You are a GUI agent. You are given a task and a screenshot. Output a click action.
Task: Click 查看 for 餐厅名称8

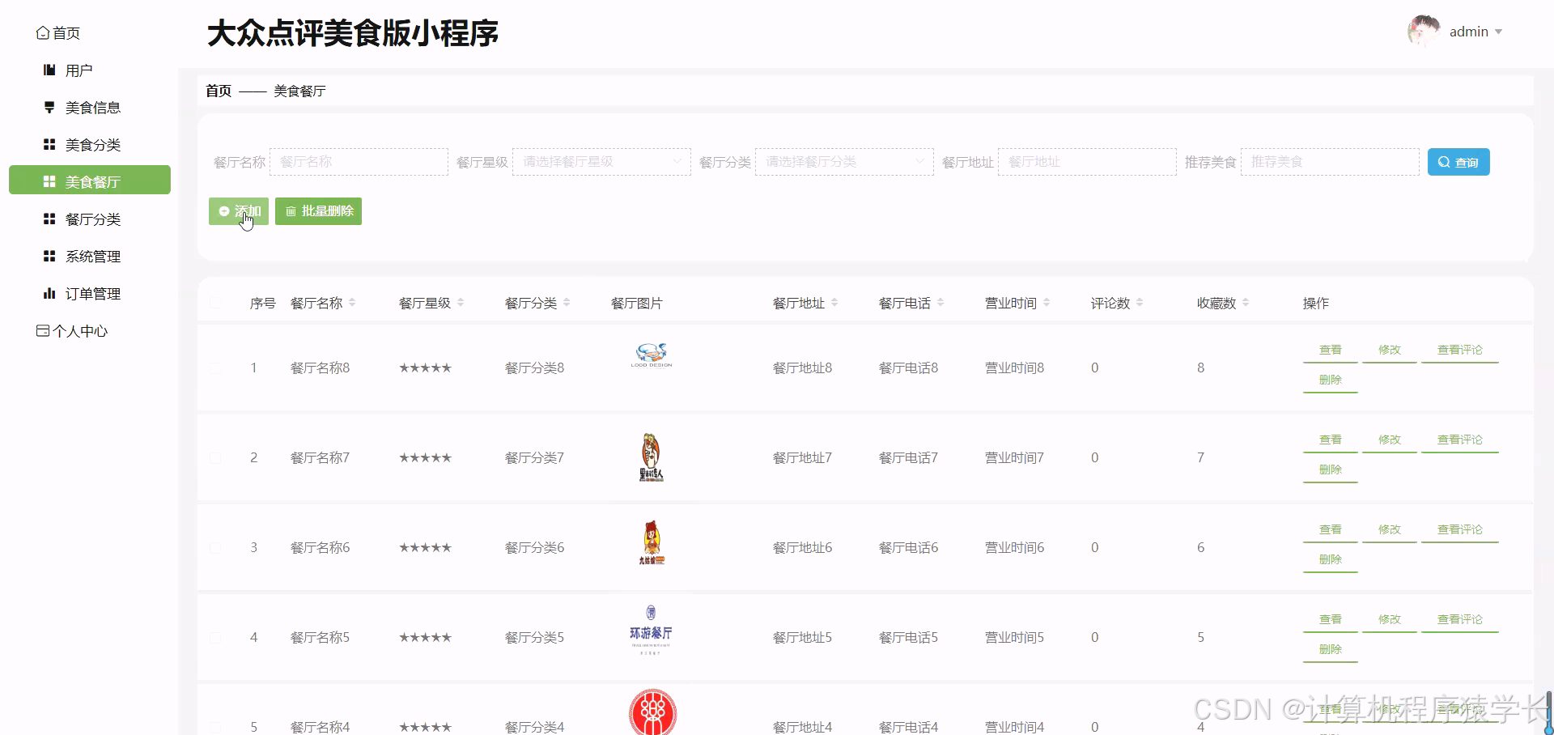[x=1331, y=350]
